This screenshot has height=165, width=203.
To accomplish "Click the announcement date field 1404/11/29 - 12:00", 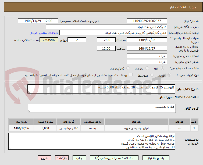I will click(38, 21).
